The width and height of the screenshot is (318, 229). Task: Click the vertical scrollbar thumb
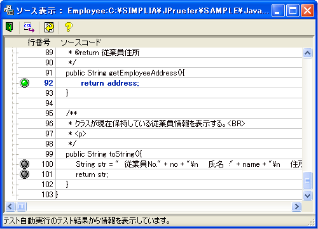307,181
